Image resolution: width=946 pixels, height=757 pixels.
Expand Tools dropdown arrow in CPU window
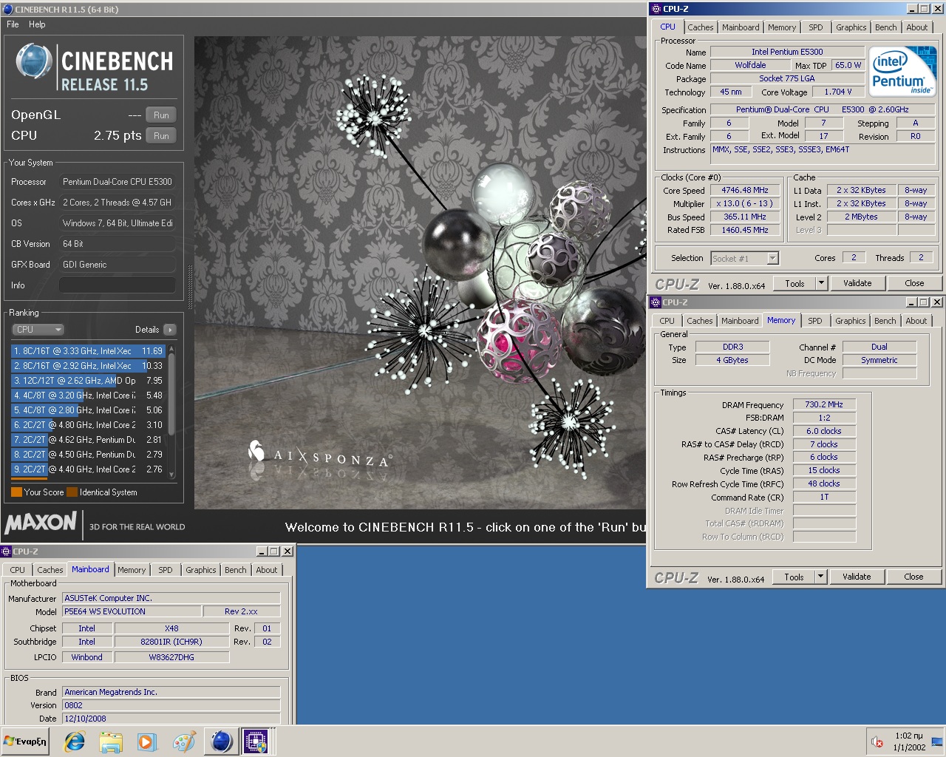pyautogui.click(x=820, y=283)
